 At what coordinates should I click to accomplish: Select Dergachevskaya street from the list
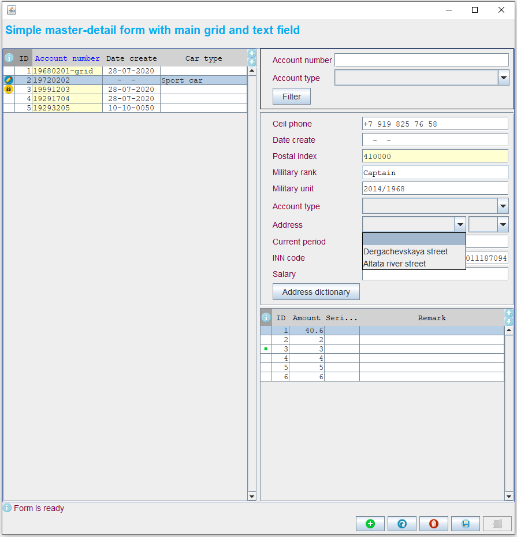414,251
